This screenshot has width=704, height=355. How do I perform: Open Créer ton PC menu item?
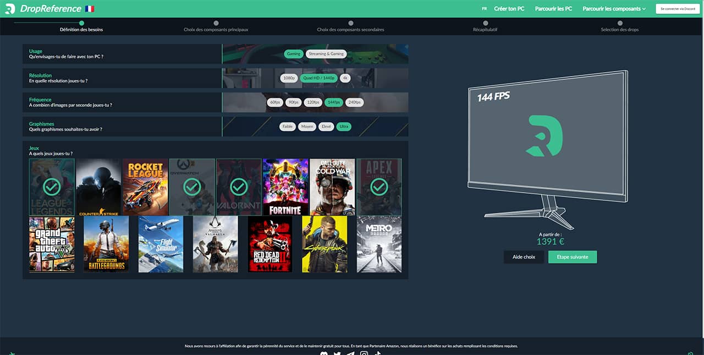pyautogui.click(x=509, y=9)
